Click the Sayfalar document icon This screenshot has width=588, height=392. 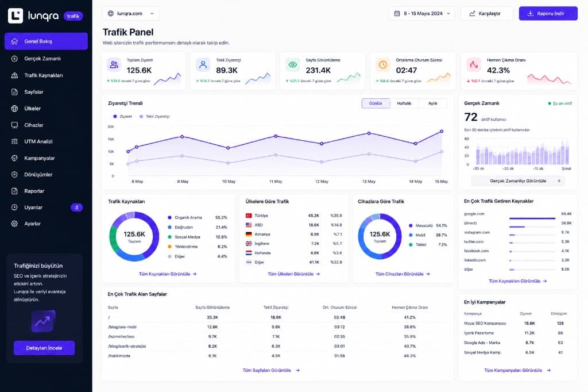[x=14, y=92]
